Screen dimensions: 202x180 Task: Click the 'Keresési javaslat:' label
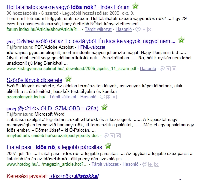point(27,176)
